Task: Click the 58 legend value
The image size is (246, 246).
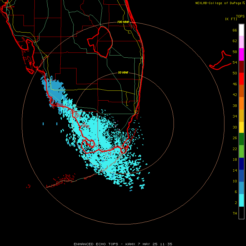Action: click(x=235, y=52)
